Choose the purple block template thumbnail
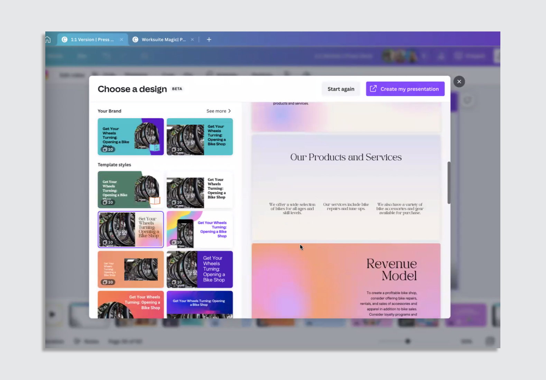Viewport: 546px width, 380px height. [200, 269]
